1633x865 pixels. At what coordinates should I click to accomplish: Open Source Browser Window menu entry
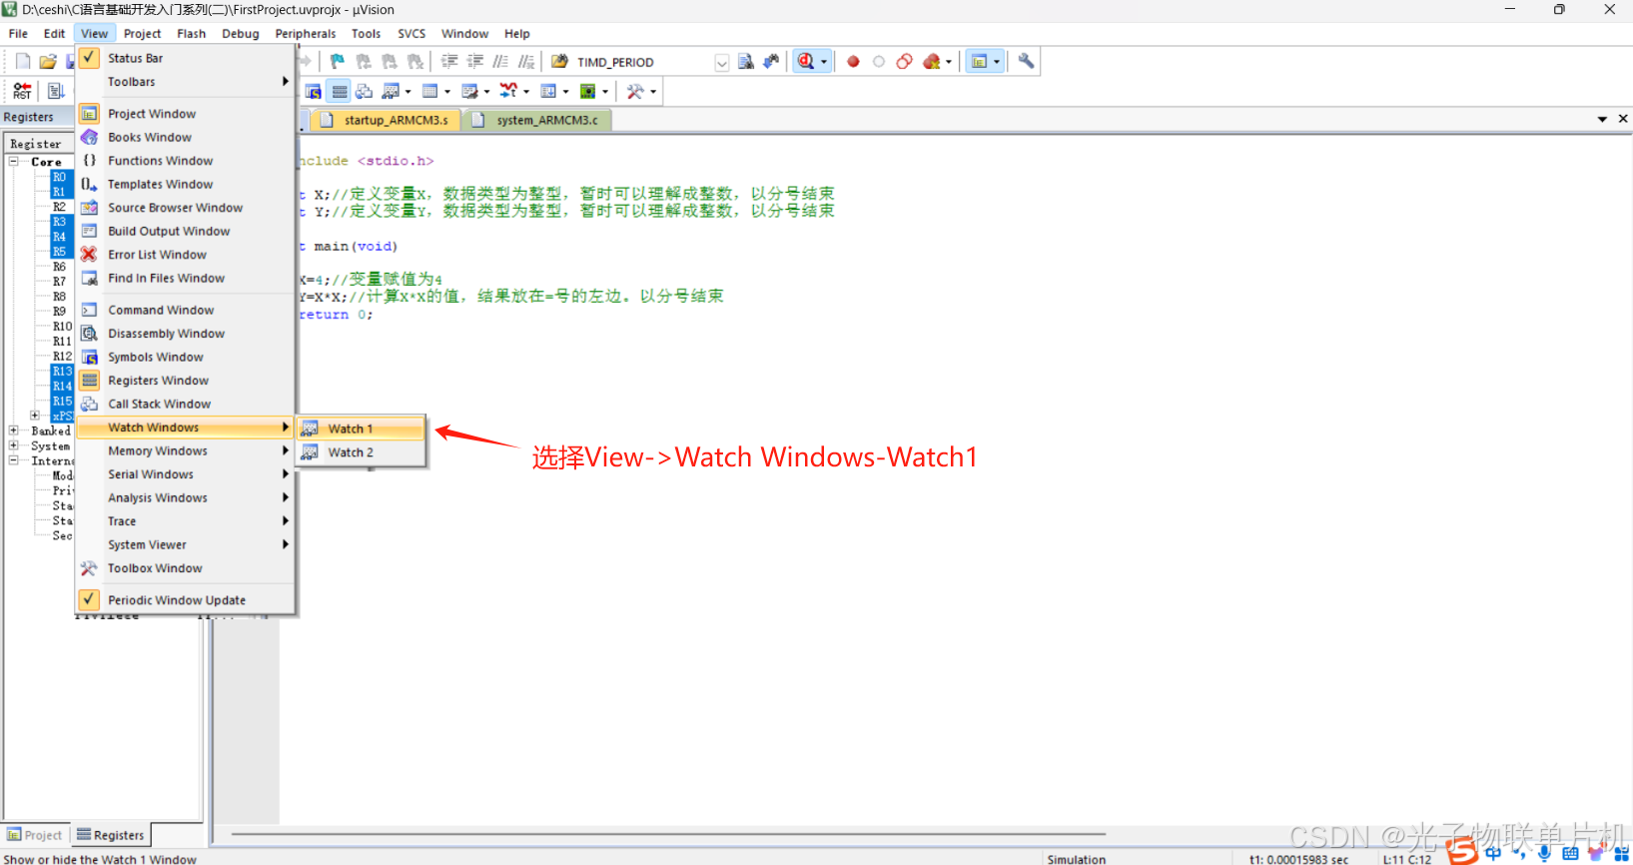click(x=186, y=208)
